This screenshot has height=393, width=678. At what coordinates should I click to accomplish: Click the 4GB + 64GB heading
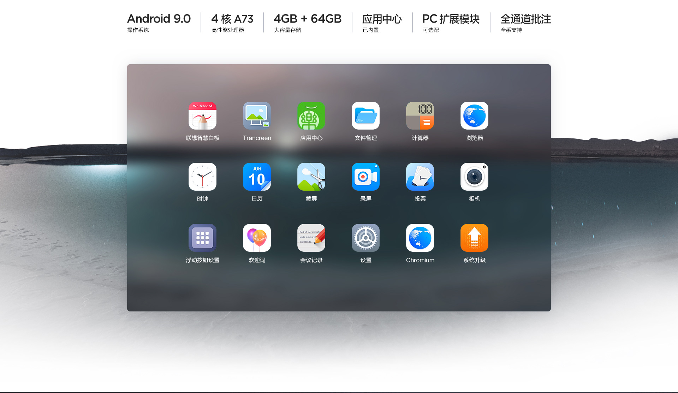point(308,18)
